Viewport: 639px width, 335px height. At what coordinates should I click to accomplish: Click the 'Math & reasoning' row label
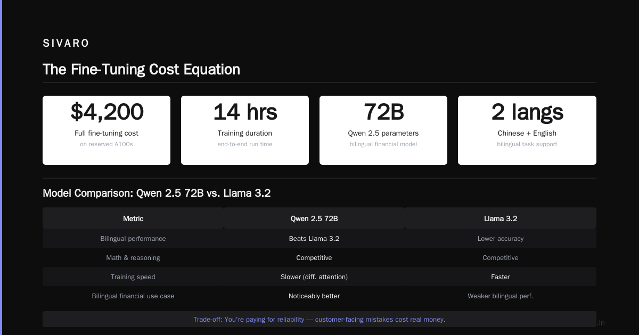tap(133, 258)
